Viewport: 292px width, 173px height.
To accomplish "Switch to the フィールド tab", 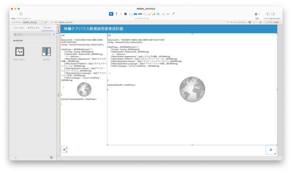I will coord(19,28).
